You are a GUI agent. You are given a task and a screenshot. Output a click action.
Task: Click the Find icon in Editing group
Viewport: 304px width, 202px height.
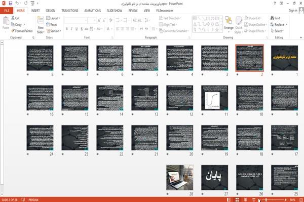(x=275, y=18)
